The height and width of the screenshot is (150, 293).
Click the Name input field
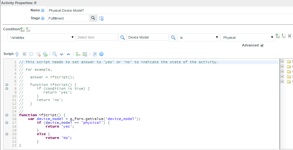(x=168, y=10)
